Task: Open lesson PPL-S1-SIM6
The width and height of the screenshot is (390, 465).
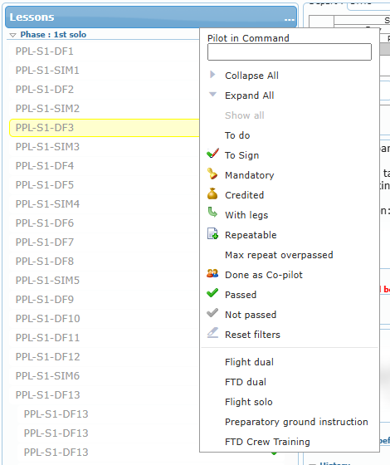Action: coord(47,375)
